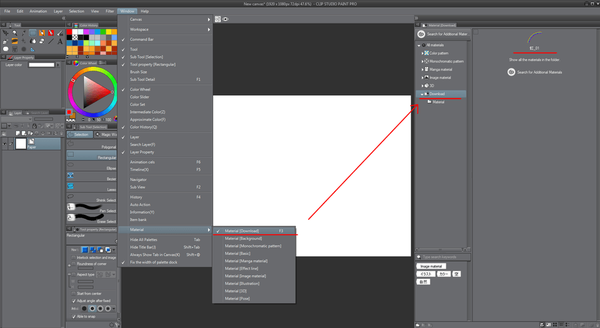
Task: Click the Search for Additional Materials icon button
Action: tap(511, 72)
